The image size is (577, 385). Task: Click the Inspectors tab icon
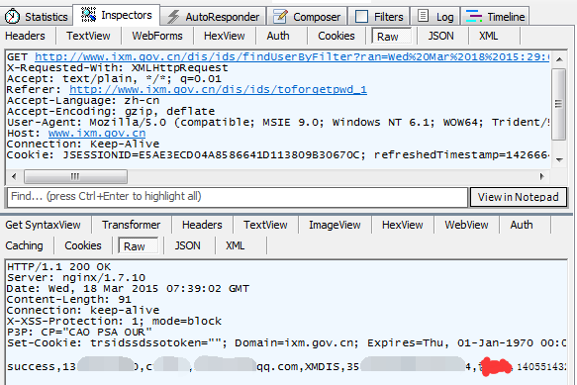(x=89, y=15)
